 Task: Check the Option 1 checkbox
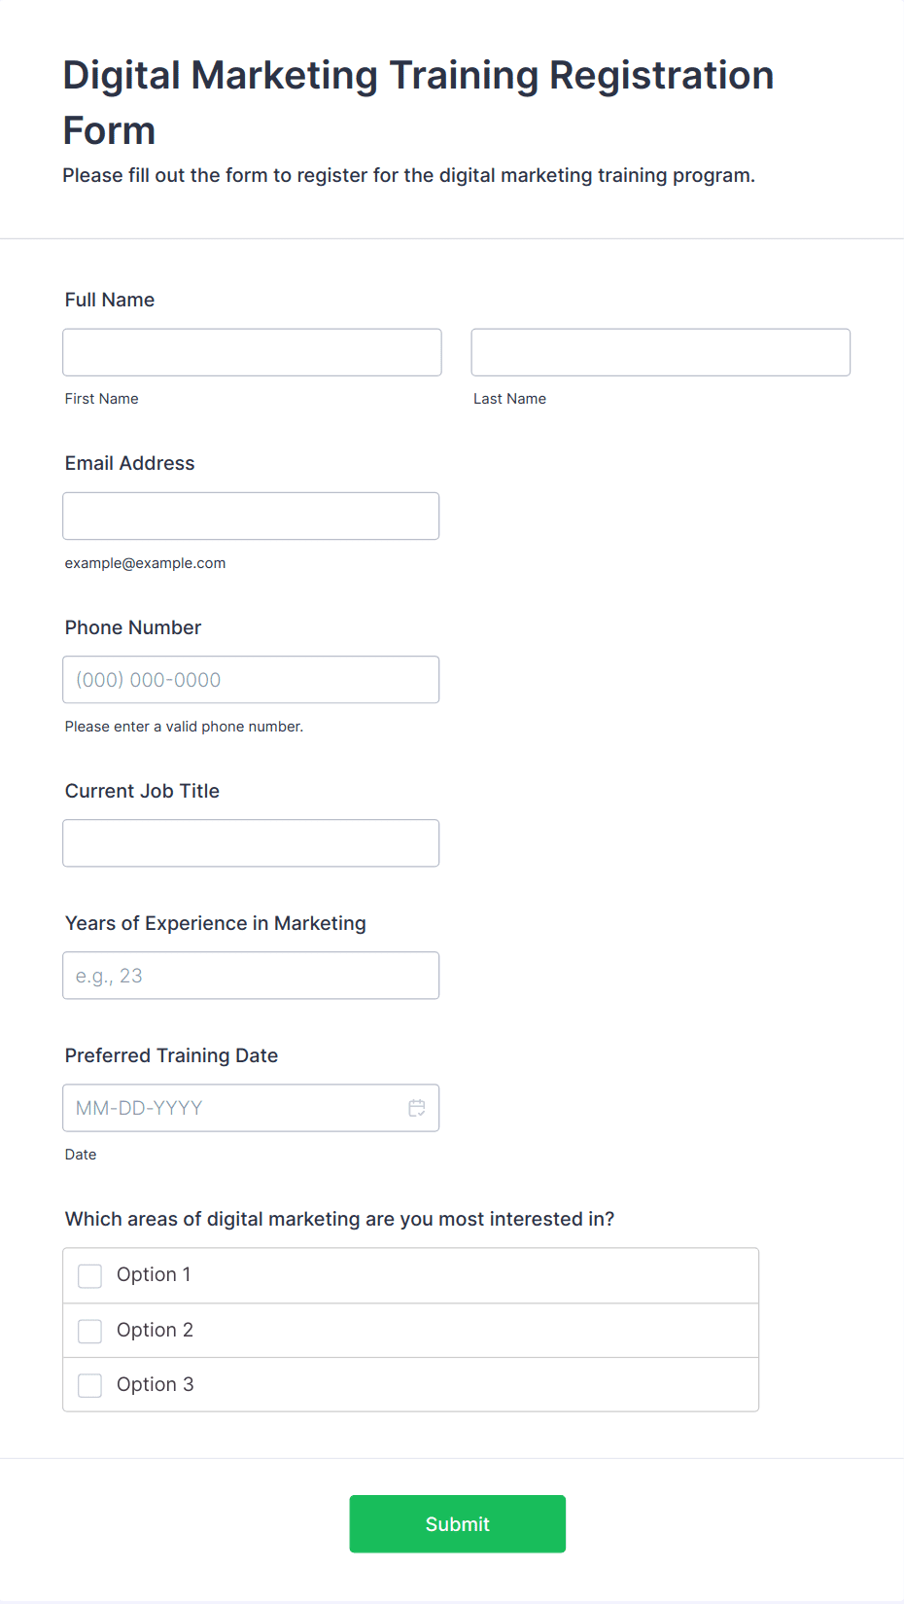[x=90, y=1275]
